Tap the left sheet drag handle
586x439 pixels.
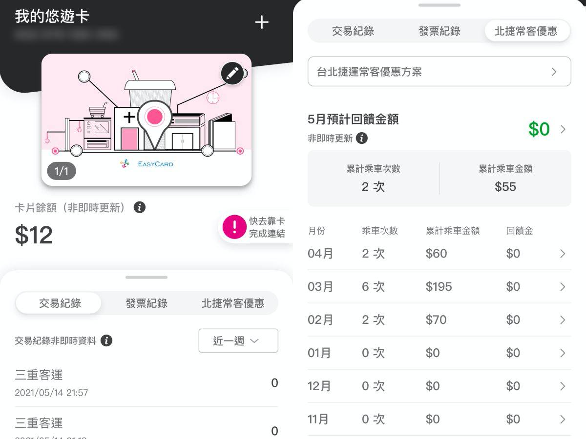(146, 277)
